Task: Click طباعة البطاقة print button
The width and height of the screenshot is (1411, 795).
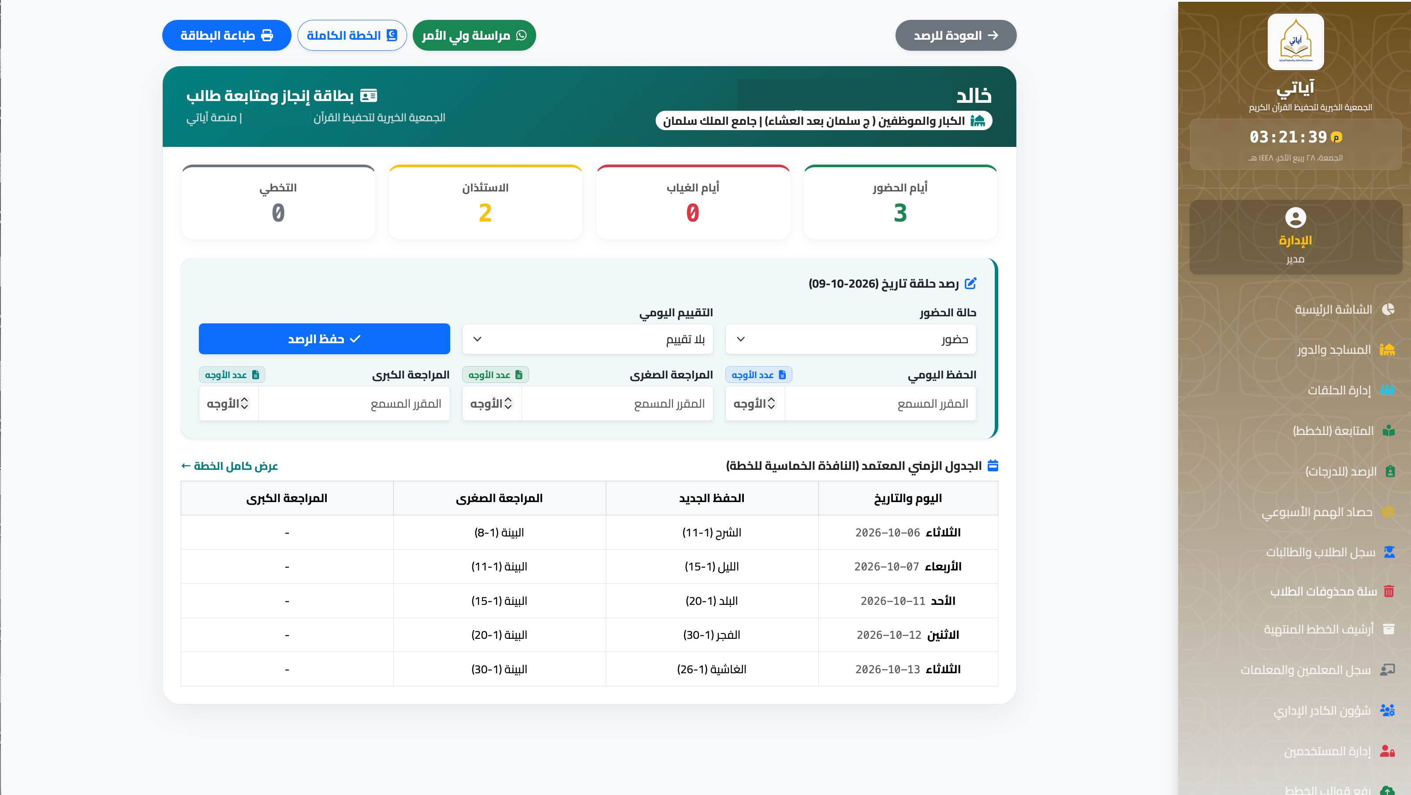Action: point(227,36)
